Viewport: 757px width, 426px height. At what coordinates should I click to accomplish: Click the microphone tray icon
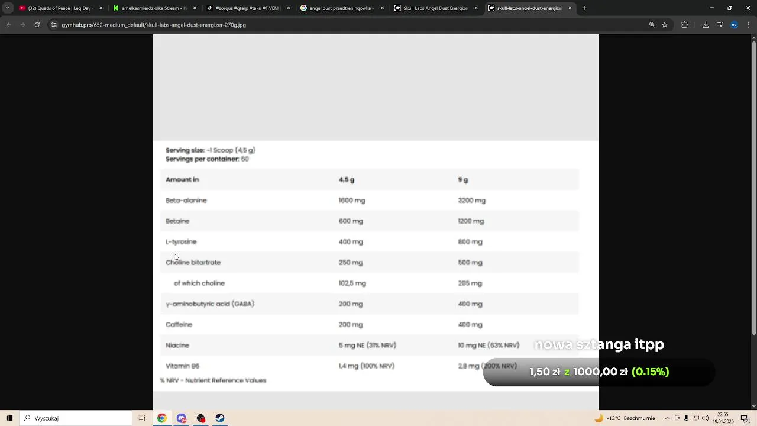point(686,418)
